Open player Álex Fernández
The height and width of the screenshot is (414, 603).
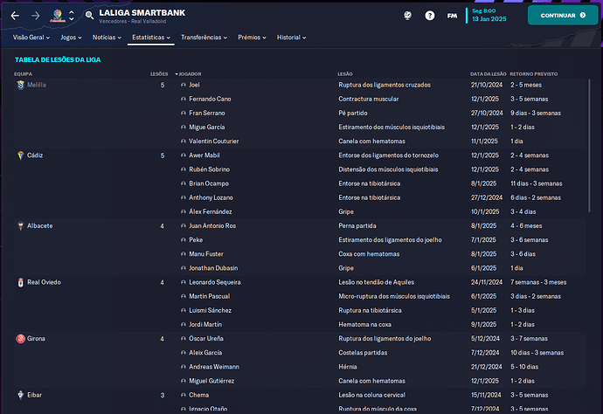point(211,212)
